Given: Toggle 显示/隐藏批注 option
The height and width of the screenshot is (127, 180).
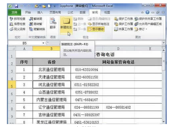Looking at the screenshot, I should click(99, 19).
